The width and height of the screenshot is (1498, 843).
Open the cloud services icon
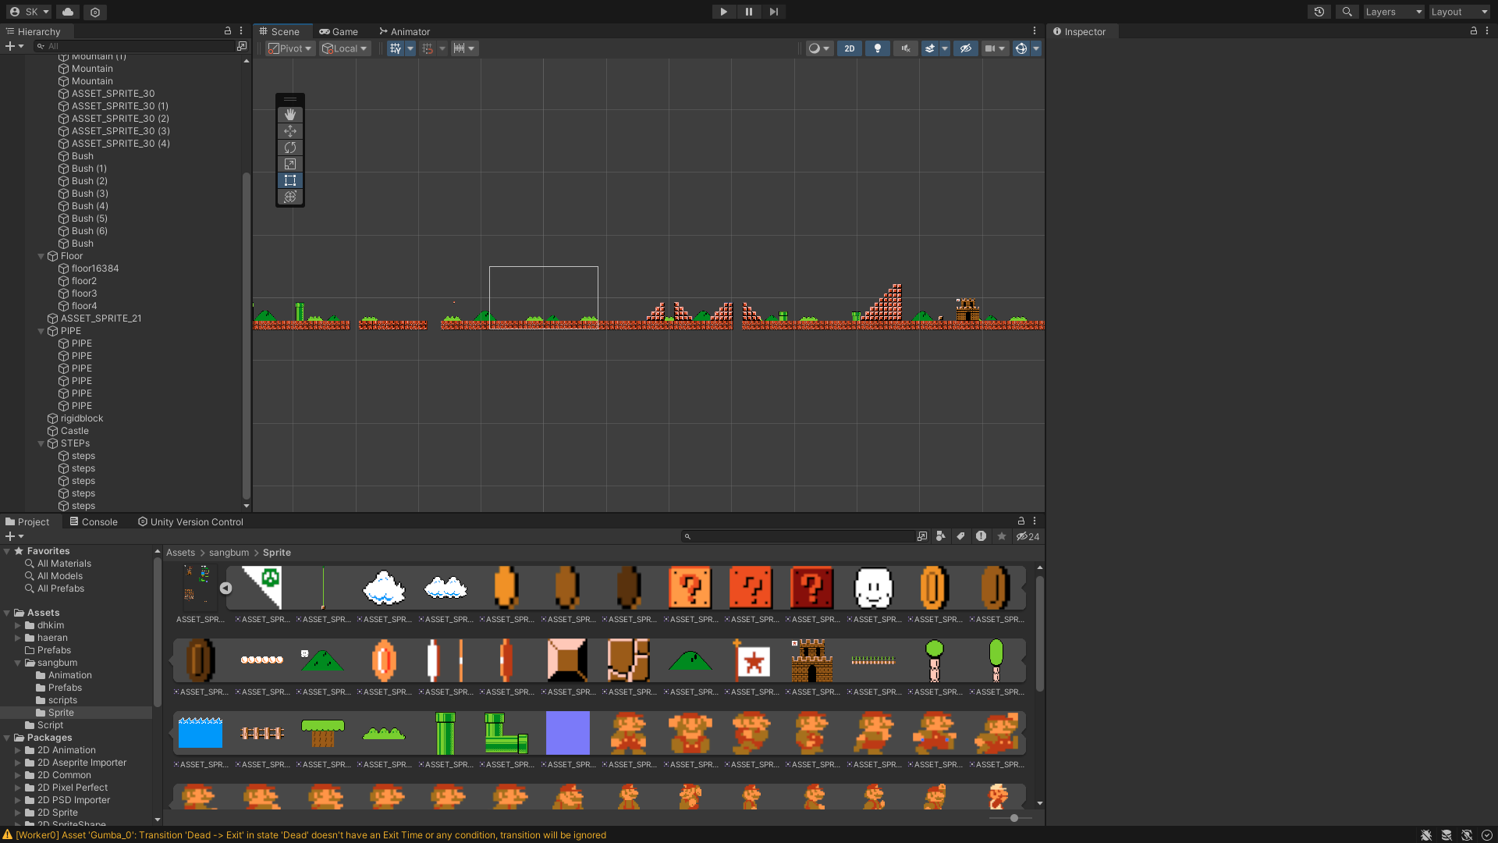click(68, 12)
